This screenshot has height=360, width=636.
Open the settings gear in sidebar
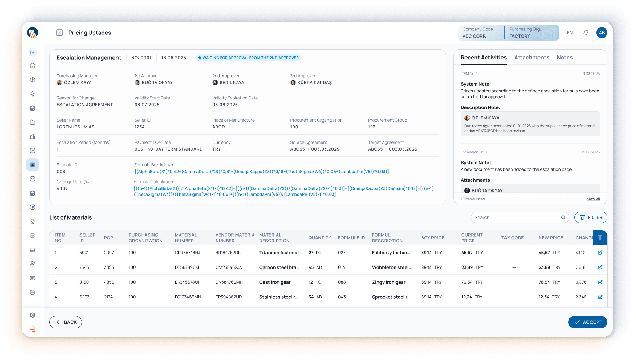click(x=33, y=315)
